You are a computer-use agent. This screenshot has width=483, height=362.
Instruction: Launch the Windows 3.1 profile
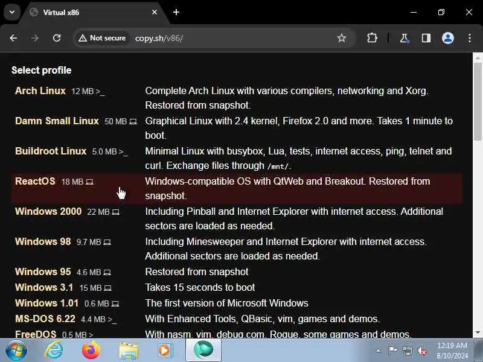(44, 288)
